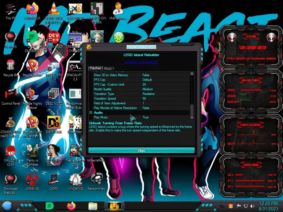Edit the Transition Speed value 50

pyautogui.click(x=166, y=99)
